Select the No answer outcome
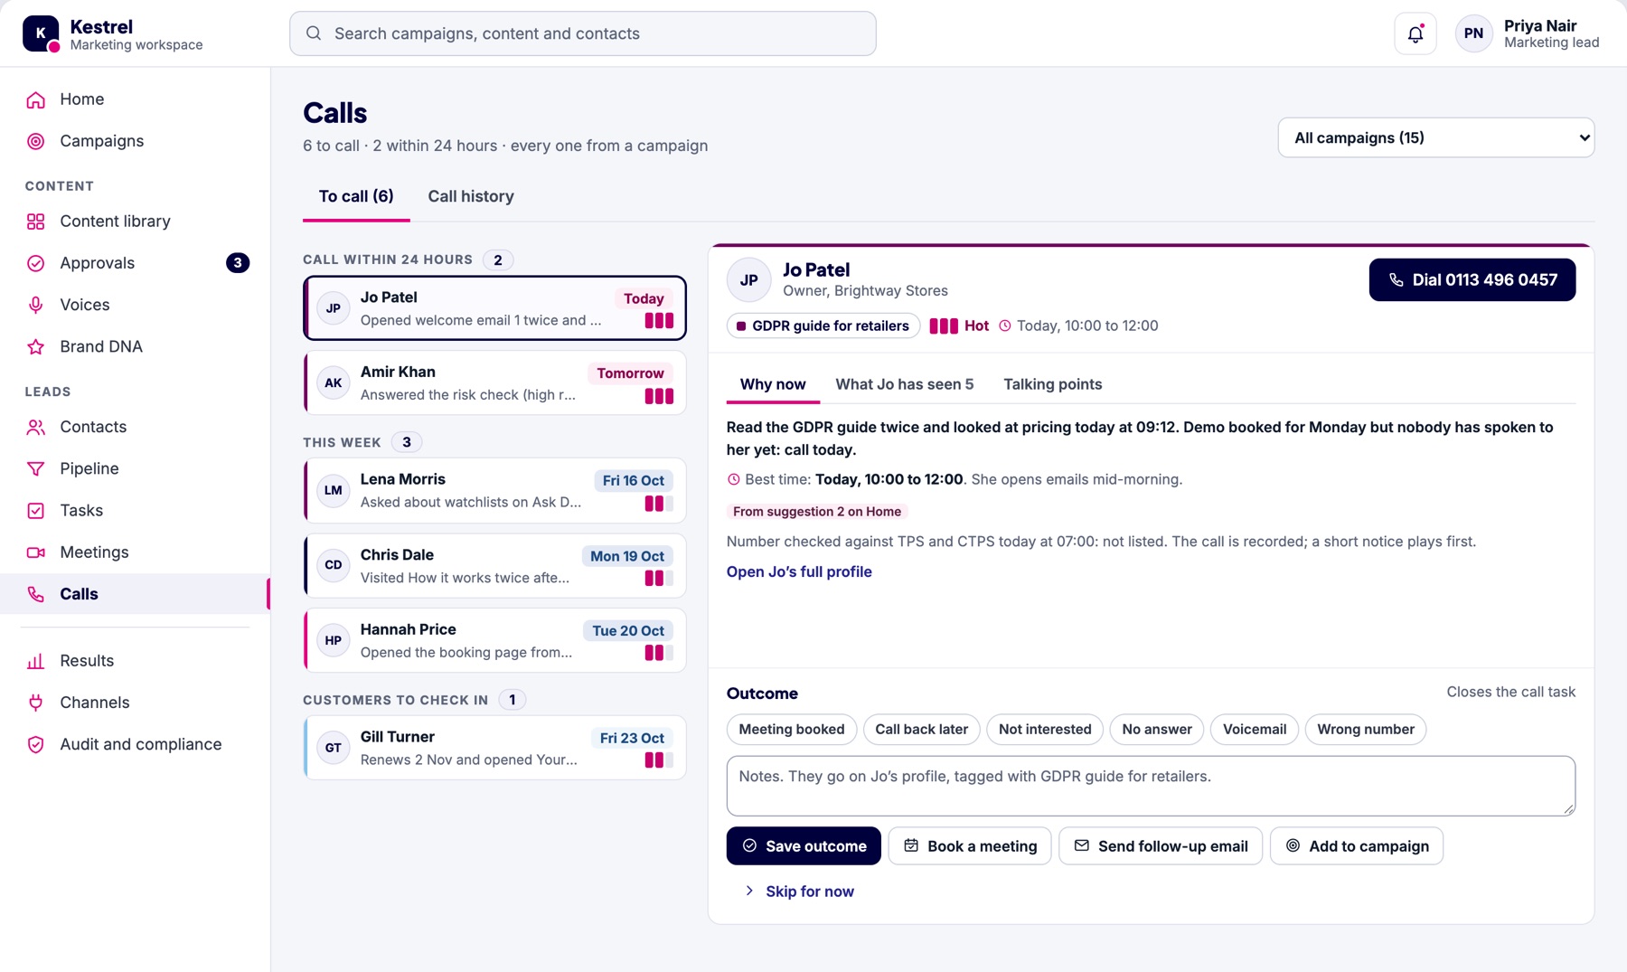 click(1157, 729)
